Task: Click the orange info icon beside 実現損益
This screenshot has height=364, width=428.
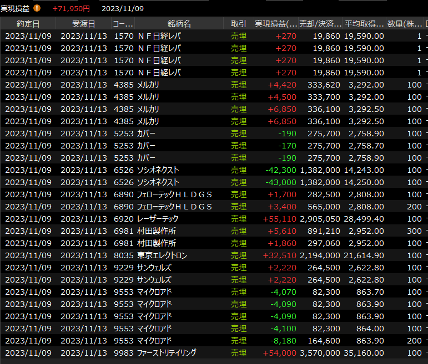Action: [37, 8]
